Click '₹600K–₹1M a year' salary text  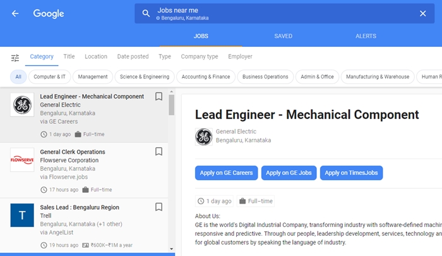tap(112, 245)
